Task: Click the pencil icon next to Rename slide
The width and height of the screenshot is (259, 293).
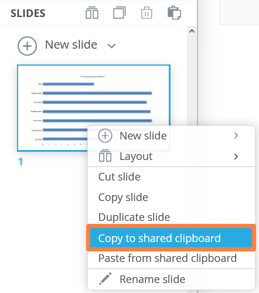Action: pos(105,279)
